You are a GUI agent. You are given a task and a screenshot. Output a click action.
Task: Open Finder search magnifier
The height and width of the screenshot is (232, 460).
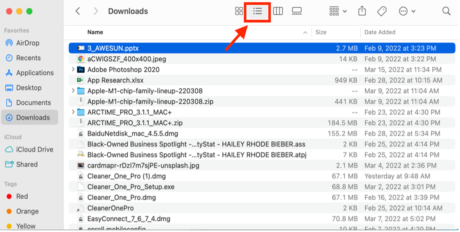(x=447, y=11)
